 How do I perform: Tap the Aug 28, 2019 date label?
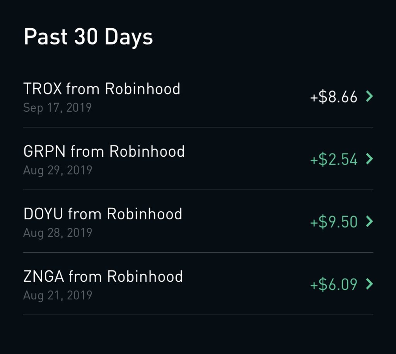(x=58, y=233)
